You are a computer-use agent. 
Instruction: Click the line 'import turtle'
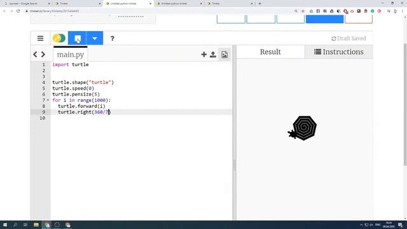pos(71,64)
